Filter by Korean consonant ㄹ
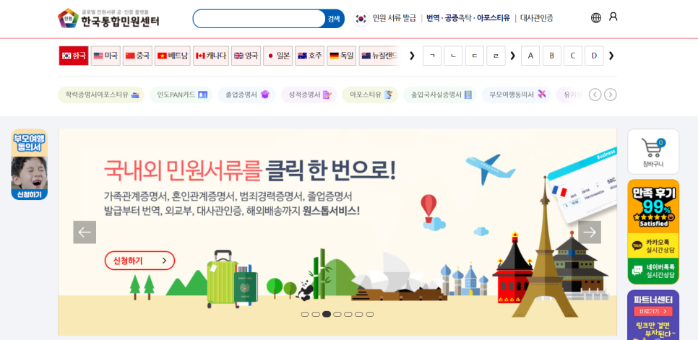 click(496, 56)
